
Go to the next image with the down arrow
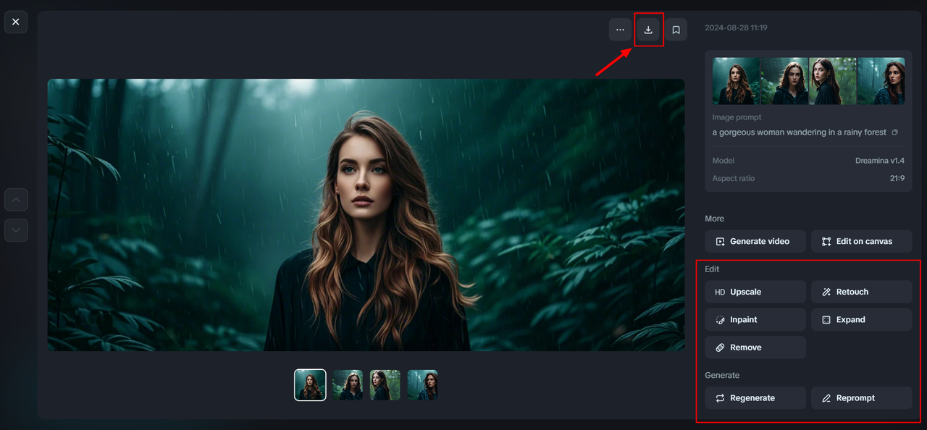click(x=16, y=230)
